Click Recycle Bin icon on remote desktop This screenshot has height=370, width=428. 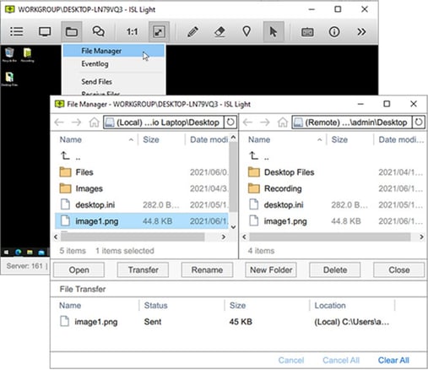click(x=9, y=55)
